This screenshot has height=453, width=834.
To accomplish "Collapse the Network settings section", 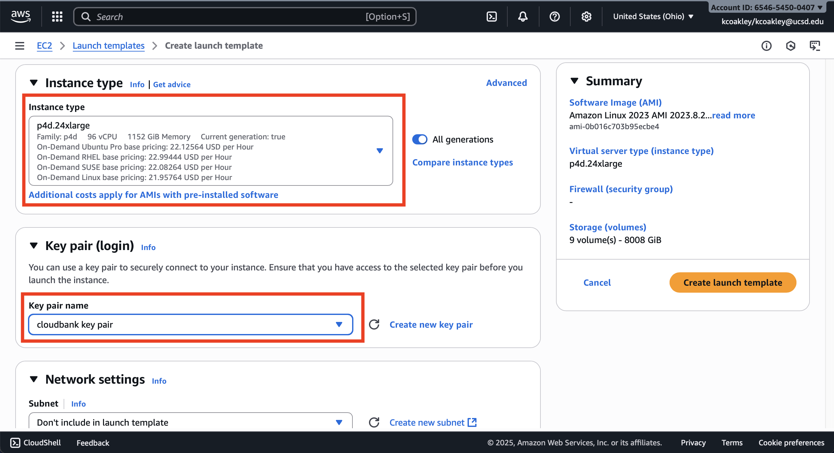I will [34, 379].
